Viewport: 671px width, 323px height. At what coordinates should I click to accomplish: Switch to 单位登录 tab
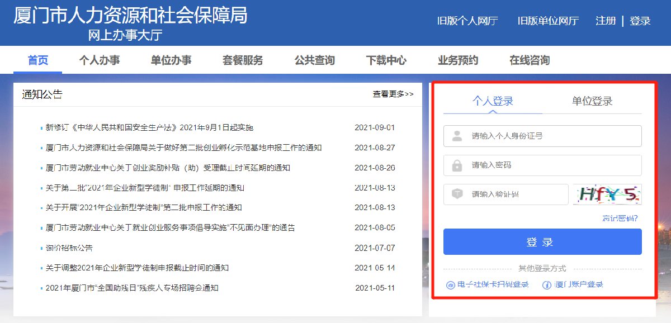pyautogui.click(x=592, y=101)
